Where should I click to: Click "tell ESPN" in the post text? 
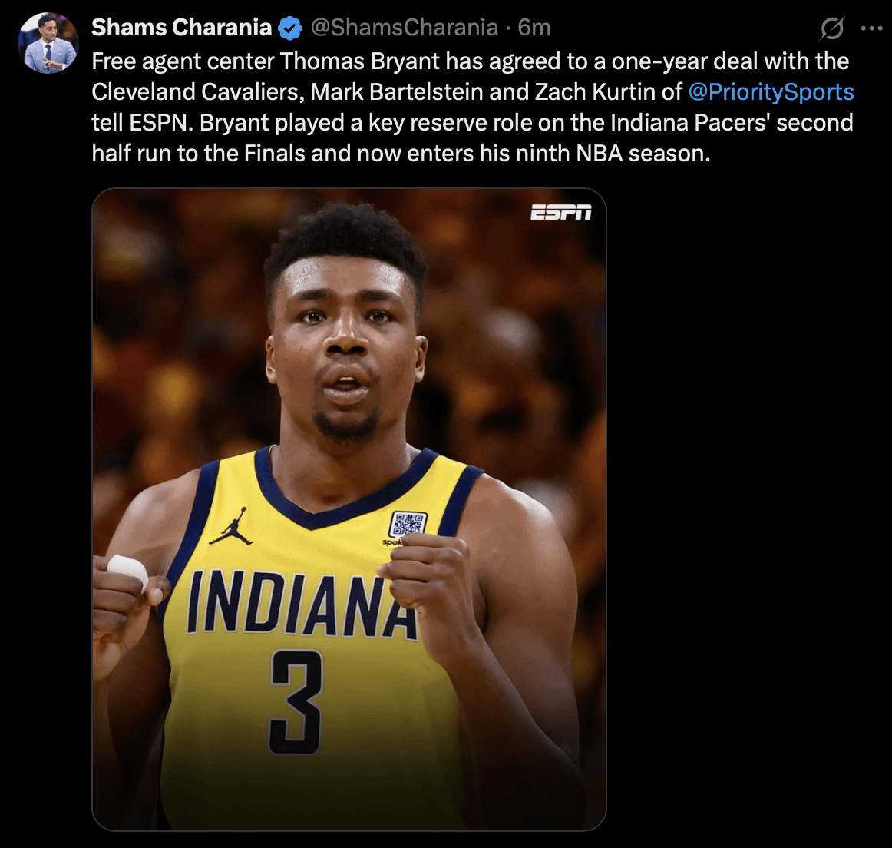click(142, 122)
